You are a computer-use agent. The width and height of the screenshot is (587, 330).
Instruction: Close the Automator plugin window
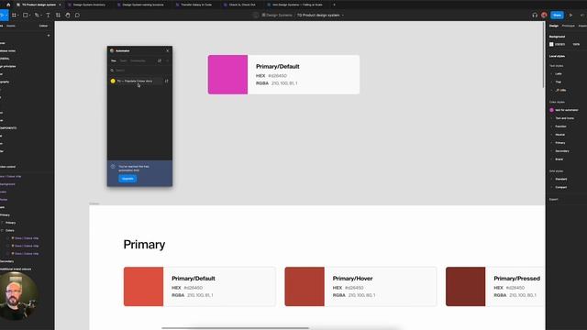coord(167,50)
